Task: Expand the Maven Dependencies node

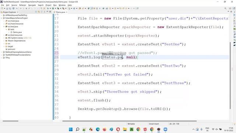Action: 4,41
